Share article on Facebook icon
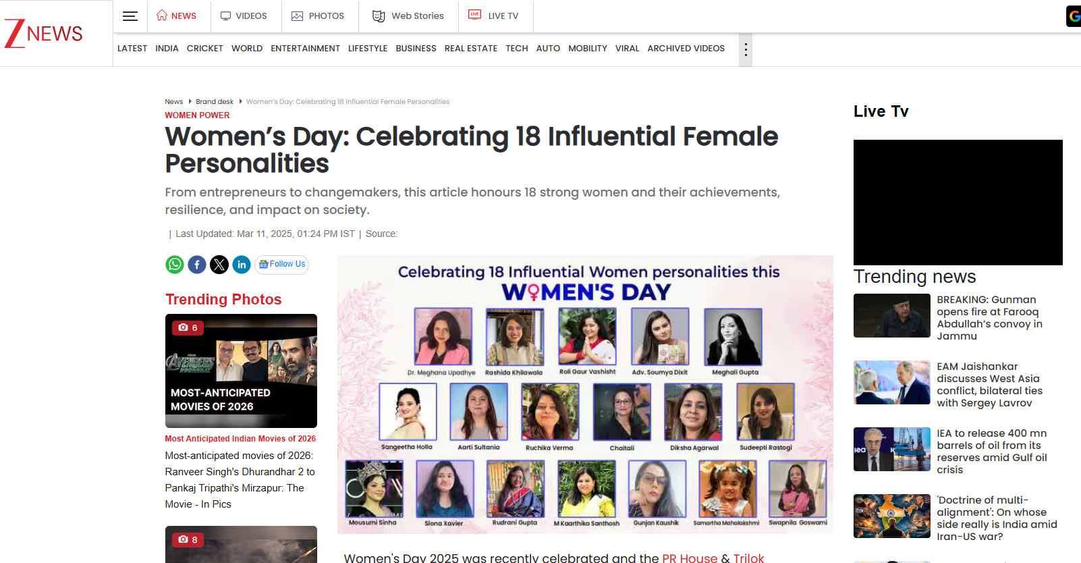1081x563 pixels. 197,265
